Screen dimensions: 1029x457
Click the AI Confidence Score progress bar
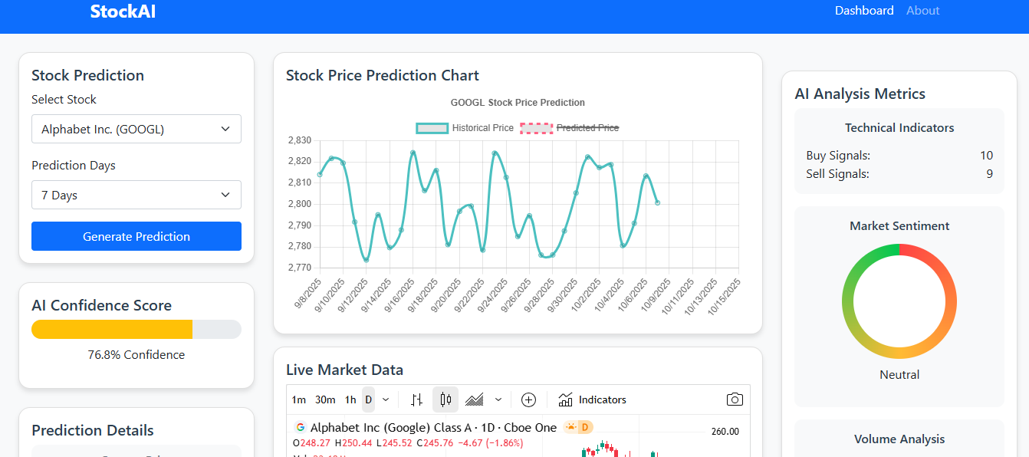136,329
